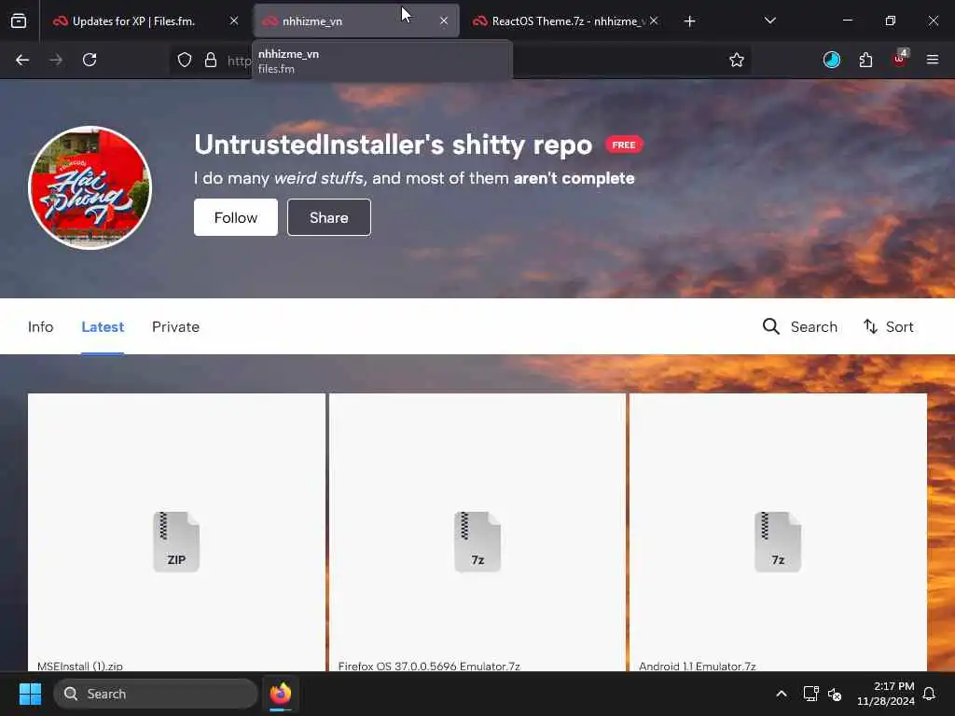Click the Share button
Image resolution: width=955 pixels, height=716 pixels.
(329, 217)
